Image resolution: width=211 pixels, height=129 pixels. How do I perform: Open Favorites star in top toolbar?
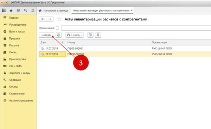11,10
